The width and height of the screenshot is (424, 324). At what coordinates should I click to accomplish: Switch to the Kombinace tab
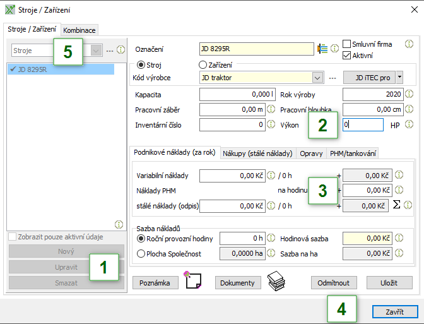point(79,30)
